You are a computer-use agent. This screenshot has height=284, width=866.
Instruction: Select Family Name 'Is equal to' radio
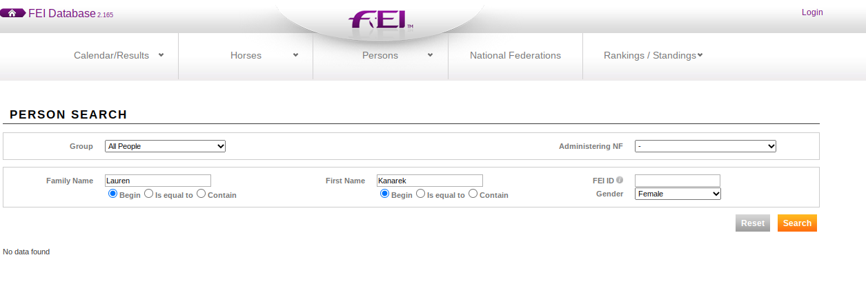click(148, 194)
